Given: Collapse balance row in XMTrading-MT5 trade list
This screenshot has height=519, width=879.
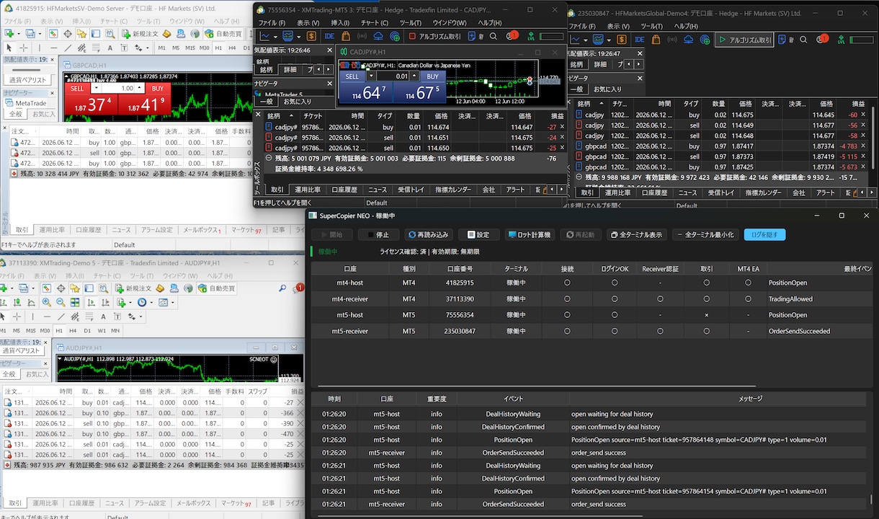Looking at the screenshot, I should tap(269, 157).
